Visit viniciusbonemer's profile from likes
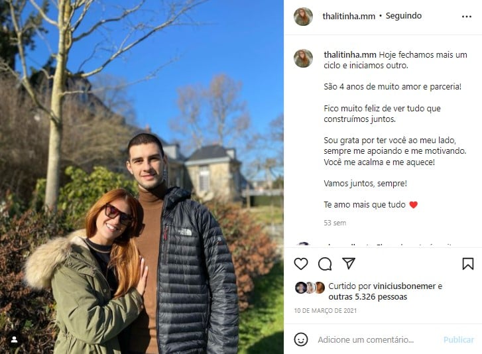Image resolution: width=482 pixels, height=354 pixels. point(404,286)
